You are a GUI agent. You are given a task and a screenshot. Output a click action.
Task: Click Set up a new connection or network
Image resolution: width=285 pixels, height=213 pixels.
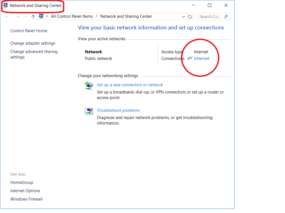click(x=130, y=85)
